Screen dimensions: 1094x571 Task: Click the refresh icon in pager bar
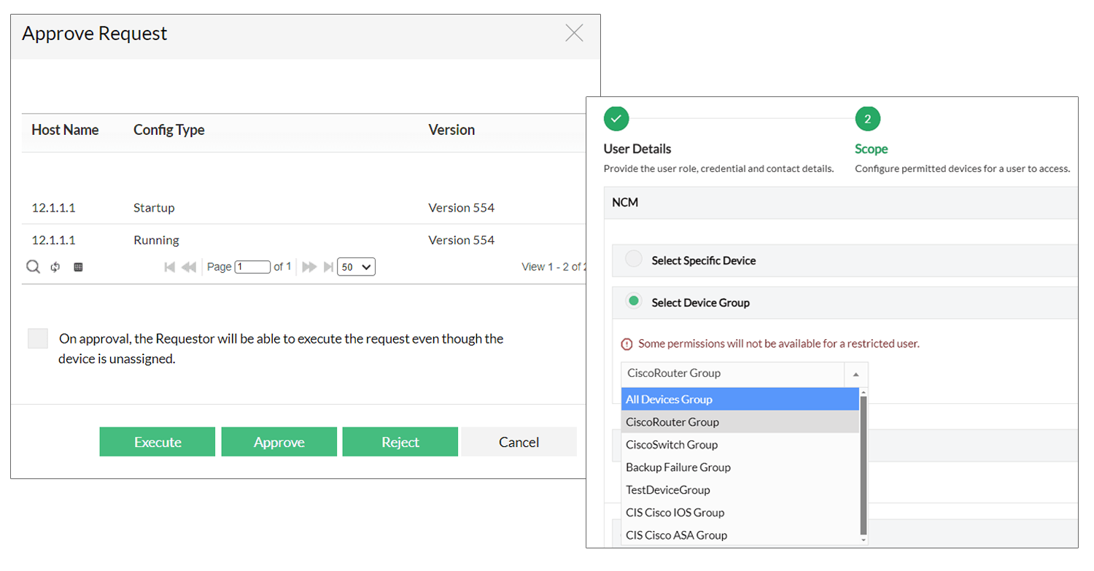coord(55,267)
